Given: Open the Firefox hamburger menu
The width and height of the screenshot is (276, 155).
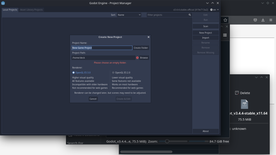Looking at the screenshot, I should click(x=271, y=20).
